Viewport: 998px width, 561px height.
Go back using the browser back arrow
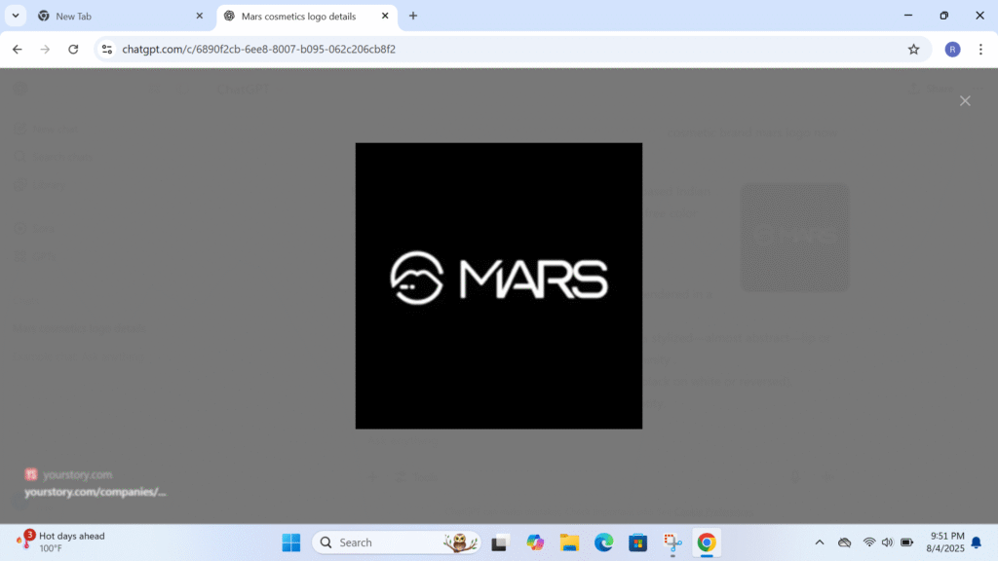coord(18,49)
